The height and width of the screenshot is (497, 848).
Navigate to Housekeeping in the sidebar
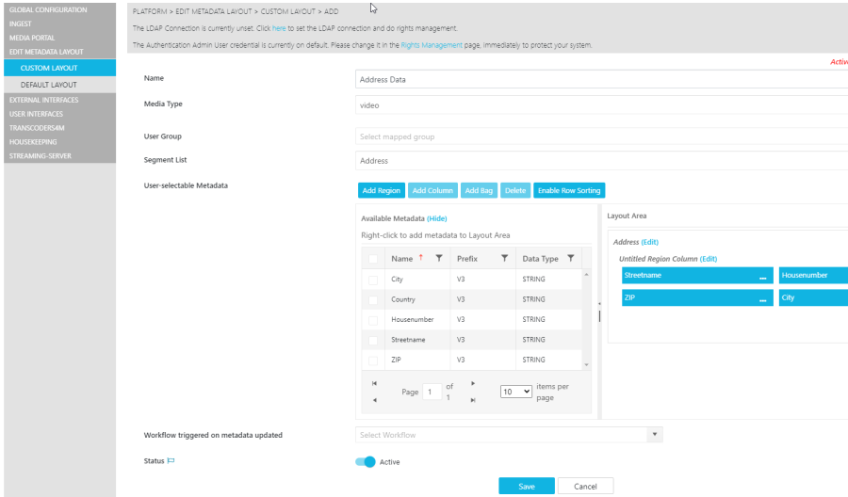pyautogui.click(x=33, y=141)
